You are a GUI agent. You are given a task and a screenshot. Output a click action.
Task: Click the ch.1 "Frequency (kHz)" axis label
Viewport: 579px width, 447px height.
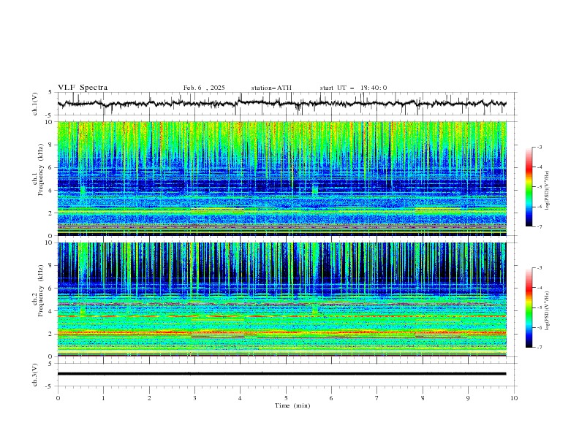pyautogui.click(x=41, y=169)
